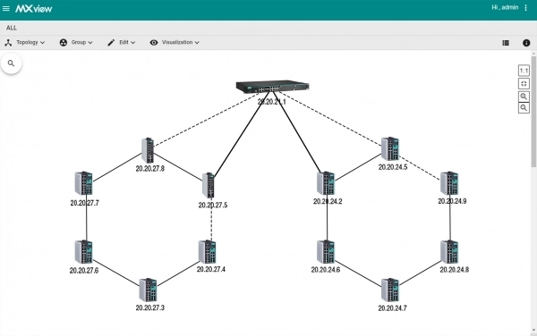Expand the Topology dropdown
Viewport: 537px width, 336px height.
click(x=25, y=42)
